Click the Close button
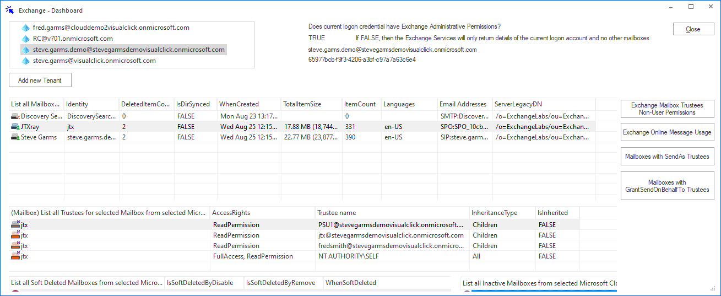This screenshot has width=721, height=296. [693, 29]
